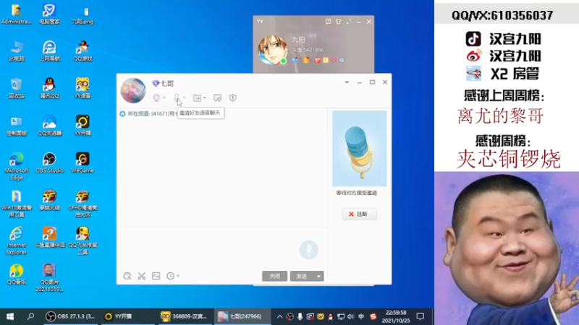Click the 发送 send button
This screenshot has width=579, height=325.
(302, 276)
